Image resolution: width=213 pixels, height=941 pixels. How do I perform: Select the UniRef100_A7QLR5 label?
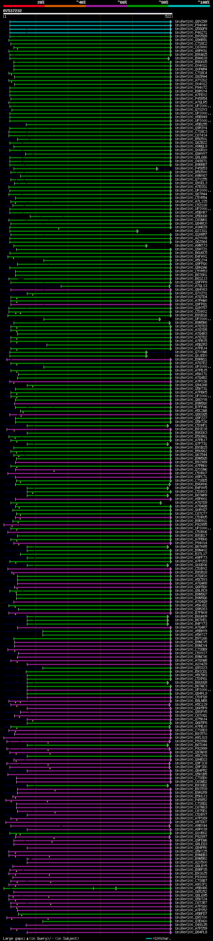(x=191, y=102)
